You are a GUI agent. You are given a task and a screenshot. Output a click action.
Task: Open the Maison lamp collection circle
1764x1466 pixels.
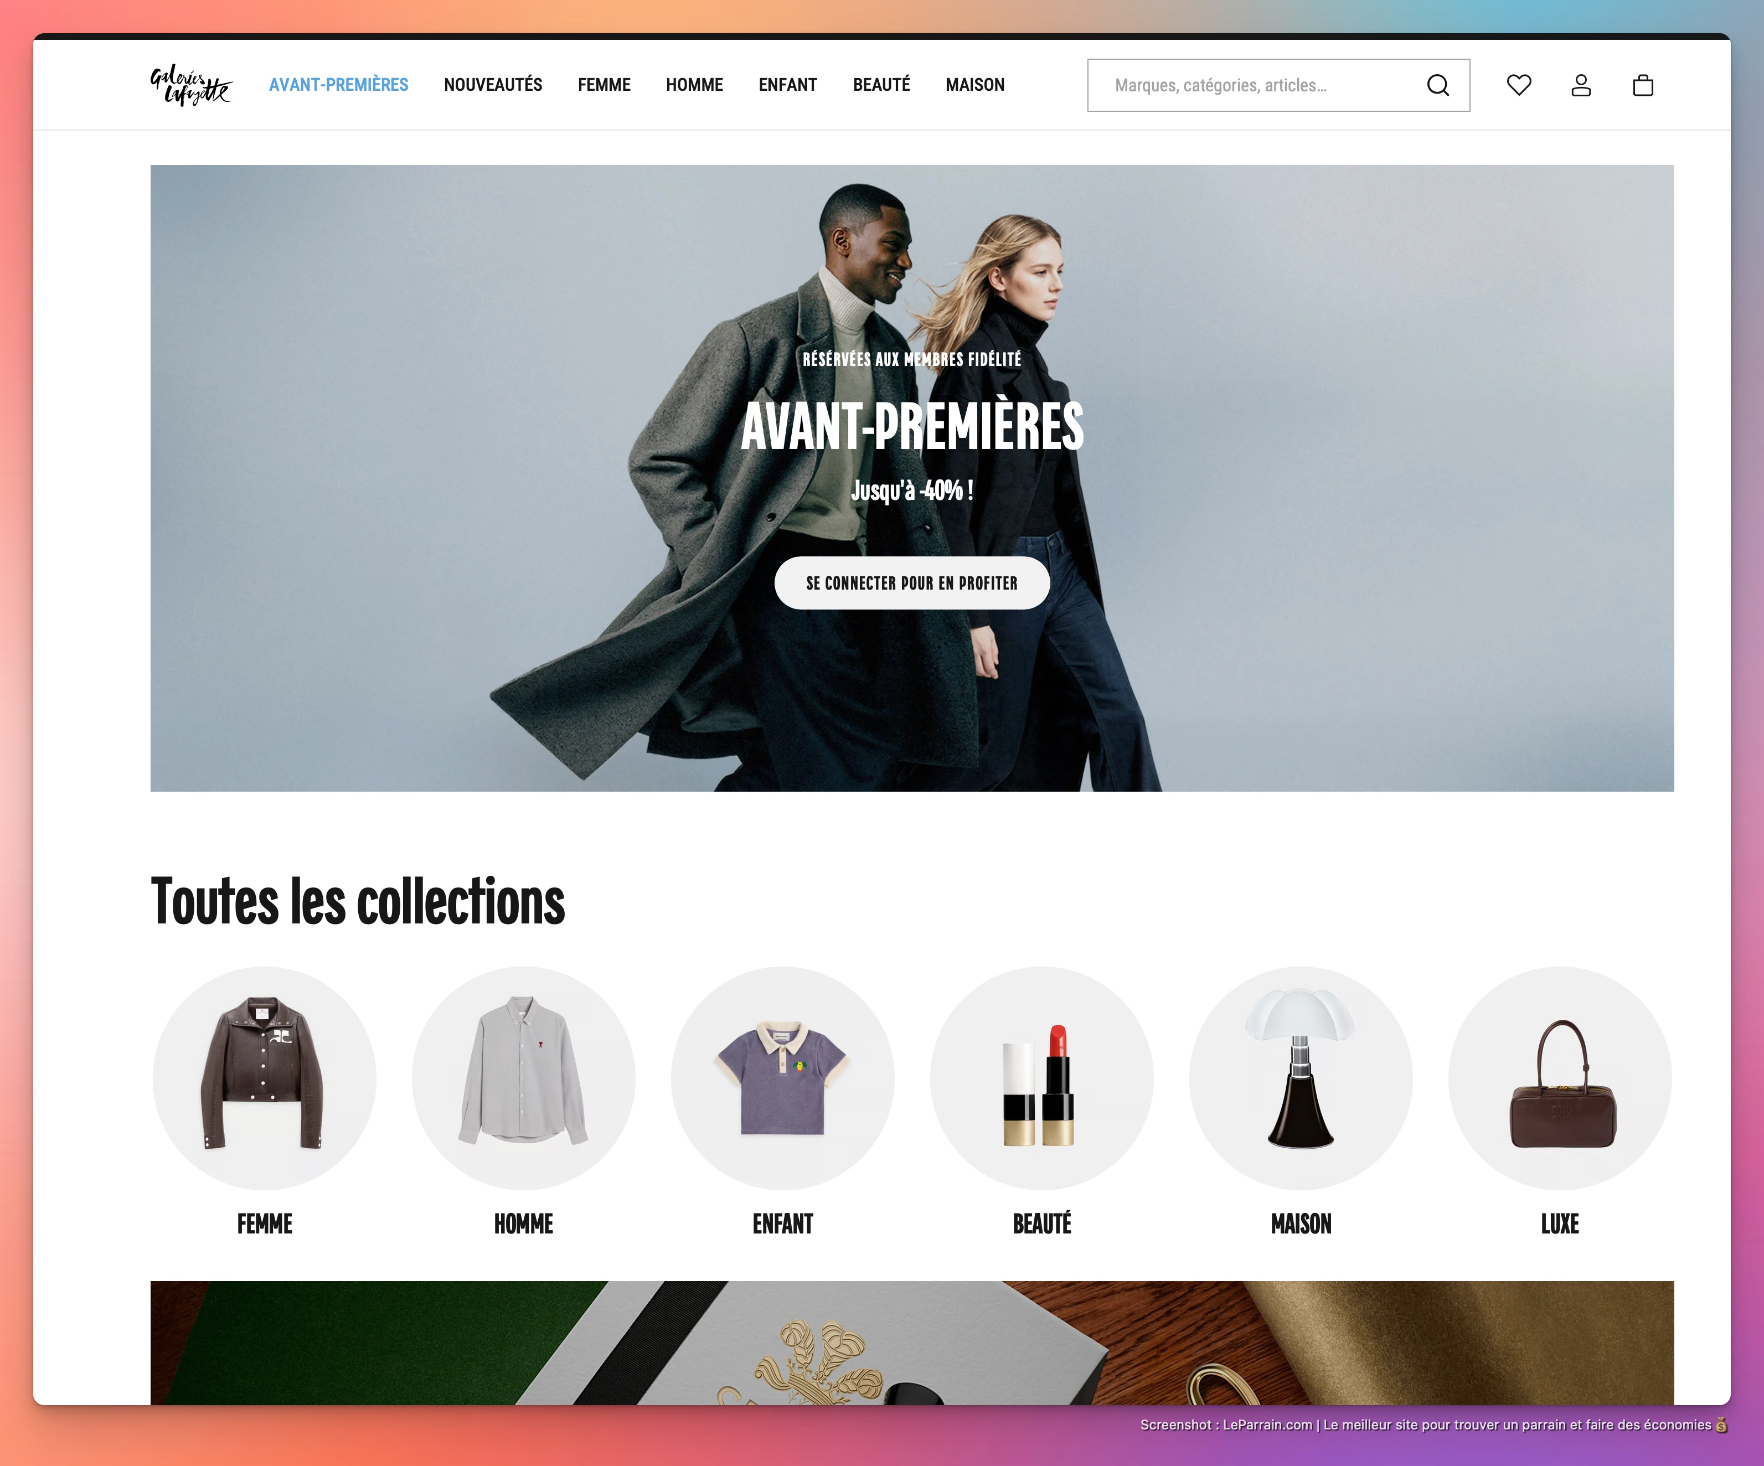tap(1301, 1078)
